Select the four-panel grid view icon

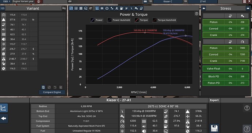click(76, 8)
